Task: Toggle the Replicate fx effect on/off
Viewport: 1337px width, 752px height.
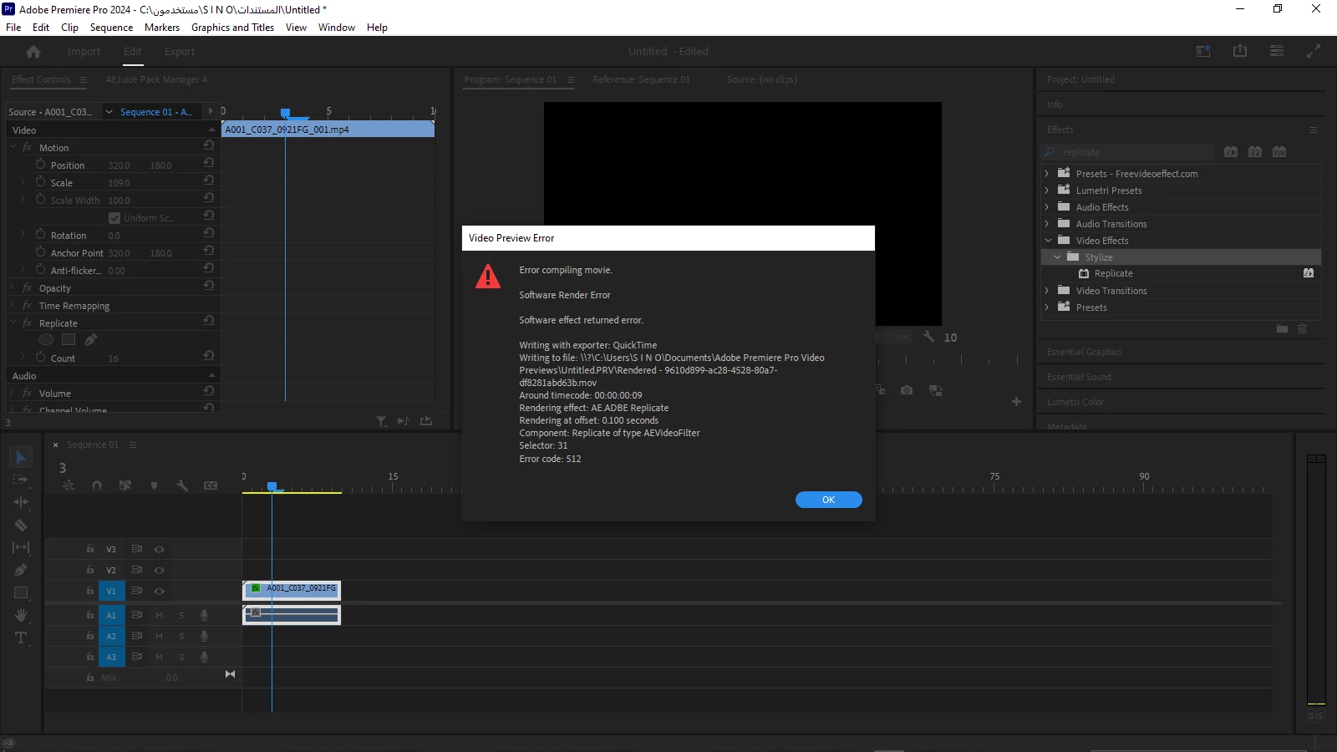Action: click(27, 323)
